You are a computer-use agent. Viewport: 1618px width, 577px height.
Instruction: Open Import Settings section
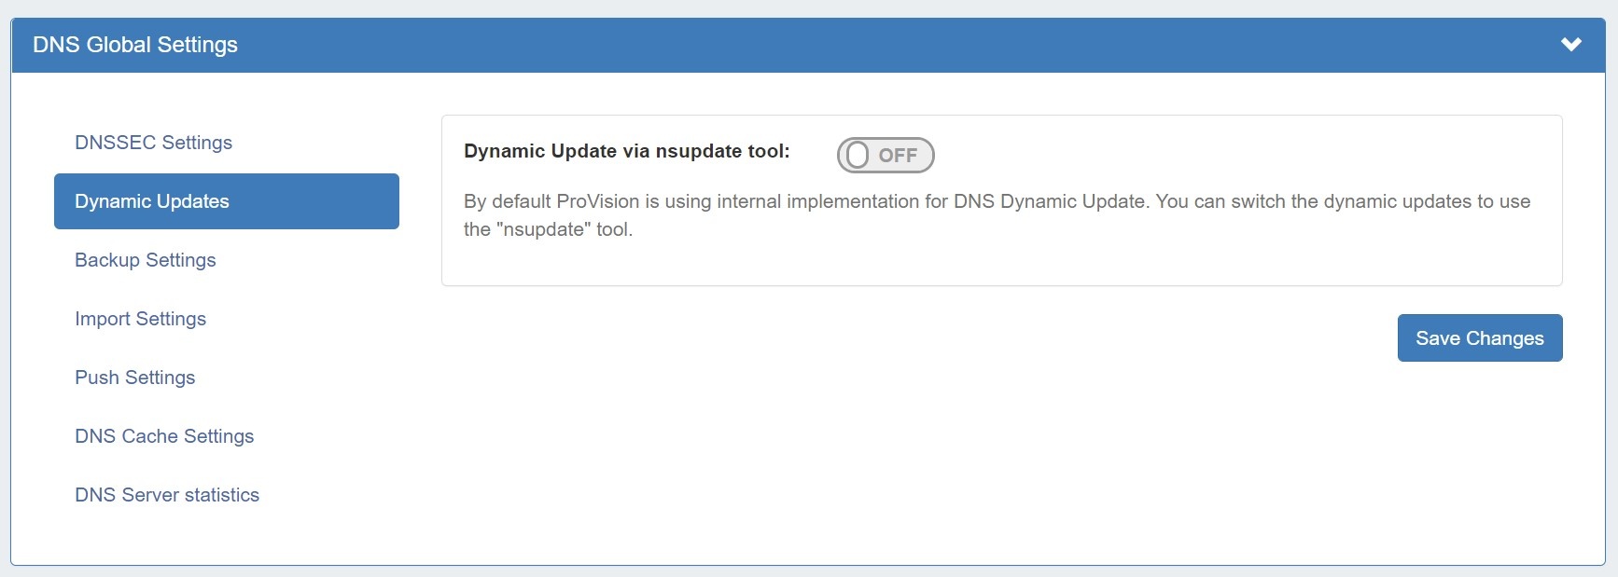tap(140, 319)
